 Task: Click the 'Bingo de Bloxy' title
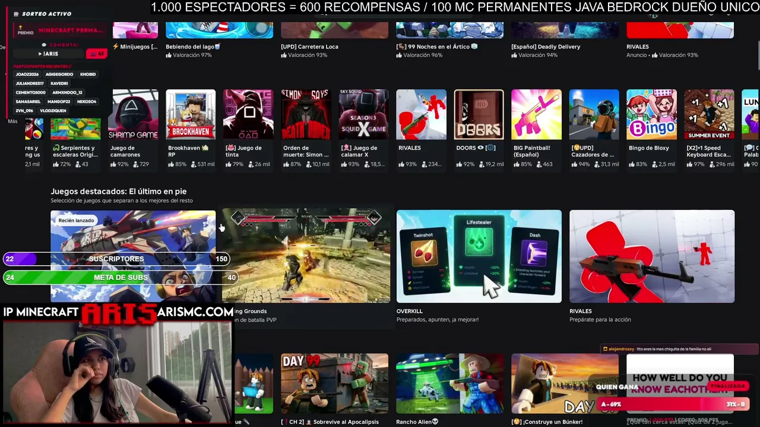click(x=648, y=148)
